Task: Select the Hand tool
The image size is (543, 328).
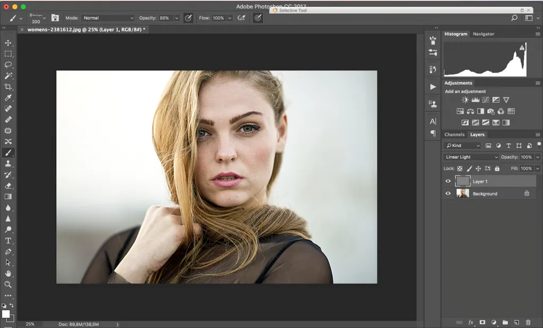Action: pyautogui.click(x=8, y=274)
